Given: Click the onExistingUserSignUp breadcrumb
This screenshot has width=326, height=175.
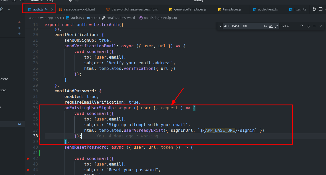Looking at the screenshot, I should [x=158, y=18].
